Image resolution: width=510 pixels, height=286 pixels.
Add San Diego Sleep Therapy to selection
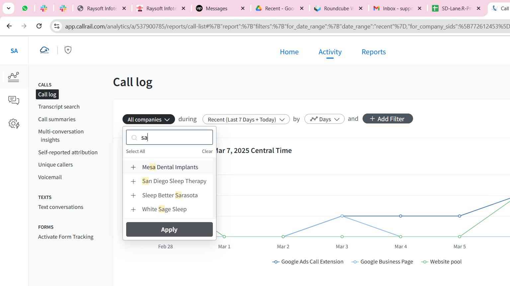point(168,181)
